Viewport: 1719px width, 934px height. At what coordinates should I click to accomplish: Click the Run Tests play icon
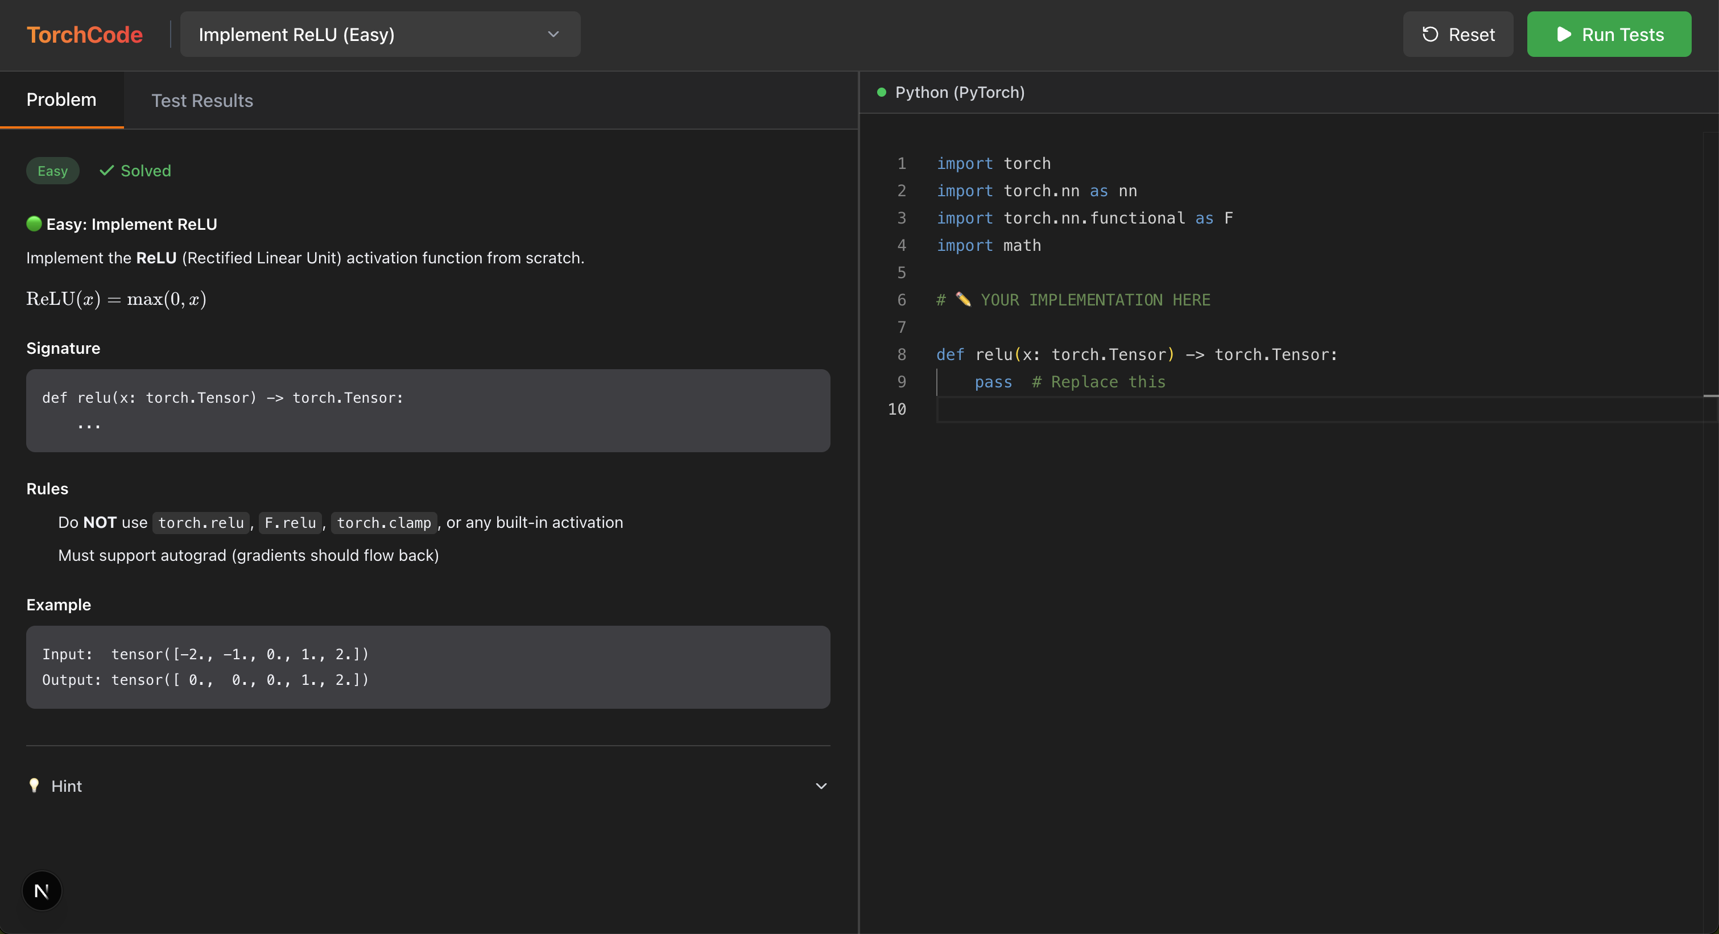1564,34
